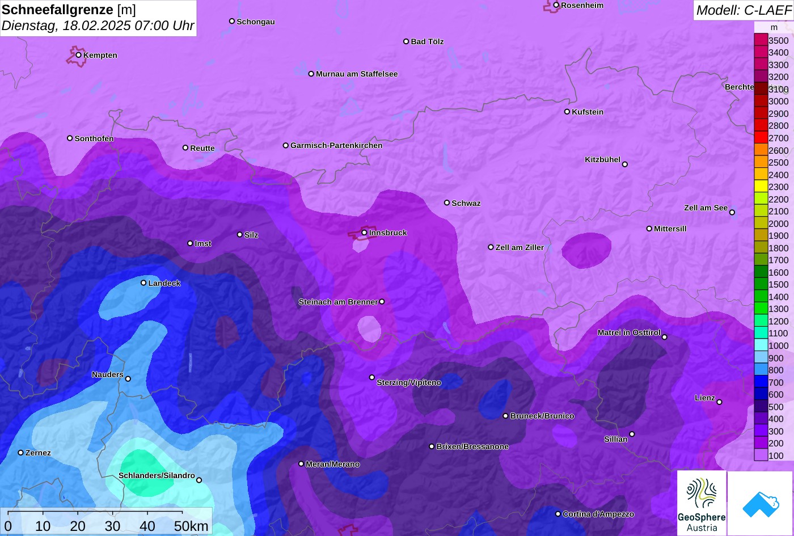Click the 1400 m green legend swatch
Screen dimensions: 794x536
(x=761, y=297)
